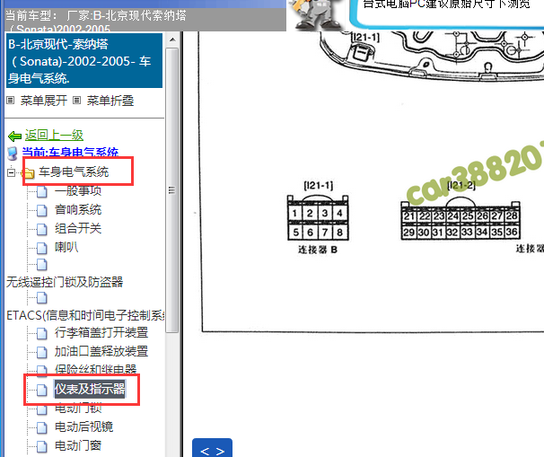Open the 车身电气系统 folder icon
This screenshot has height=457, width=544.
point(29,172)
